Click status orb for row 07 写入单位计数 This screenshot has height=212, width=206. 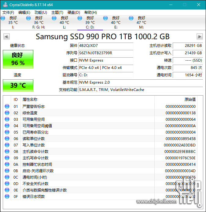pyautogui.click(x=7, y=145)
